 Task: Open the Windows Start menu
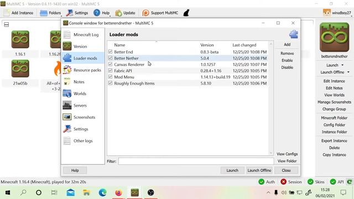point(8,192)
